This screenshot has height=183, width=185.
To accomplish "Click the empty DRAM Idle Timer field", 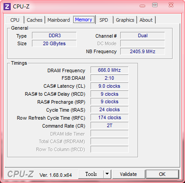I will click(x=110, y=133).
